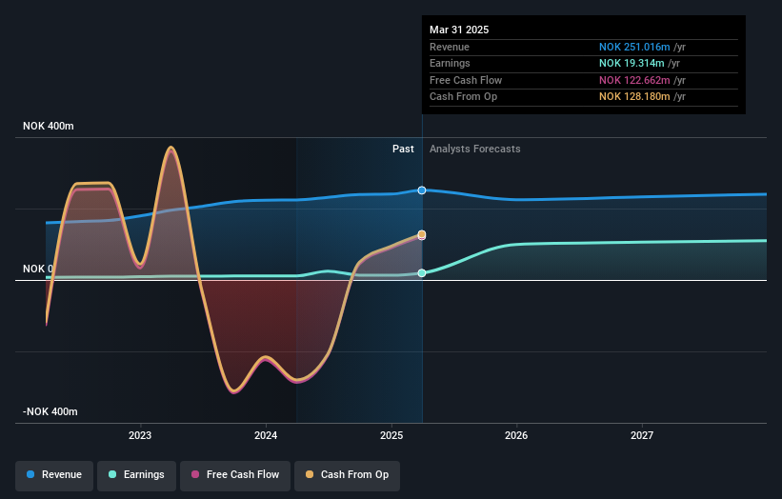Click the NOK 128.180m cash from op value
This screenshot has width=782, height=499.
[634, 97]
